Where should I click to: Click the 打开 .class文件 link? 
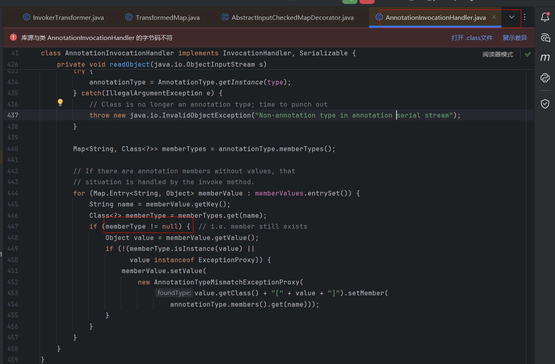click(x=472, y=38)
